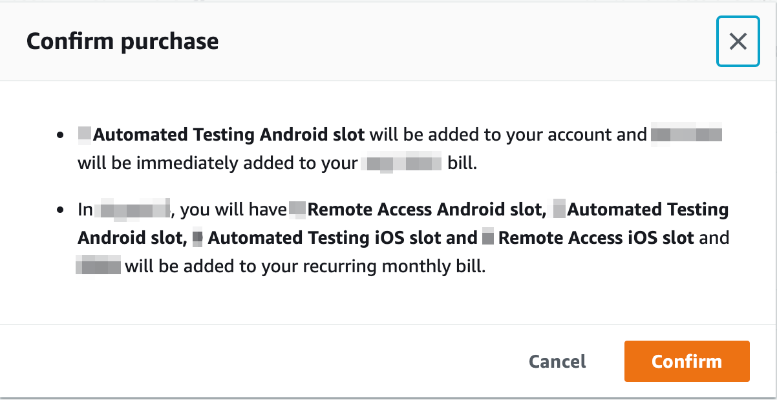Dismiss the Confirm purchase dialog via X icon

pos(738,41)
